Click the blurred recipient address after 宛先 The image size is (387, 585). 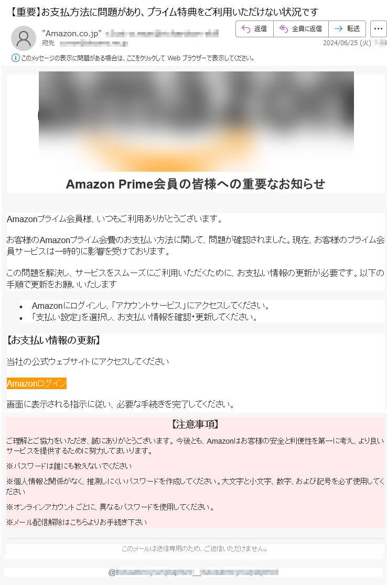pos(94,43)
